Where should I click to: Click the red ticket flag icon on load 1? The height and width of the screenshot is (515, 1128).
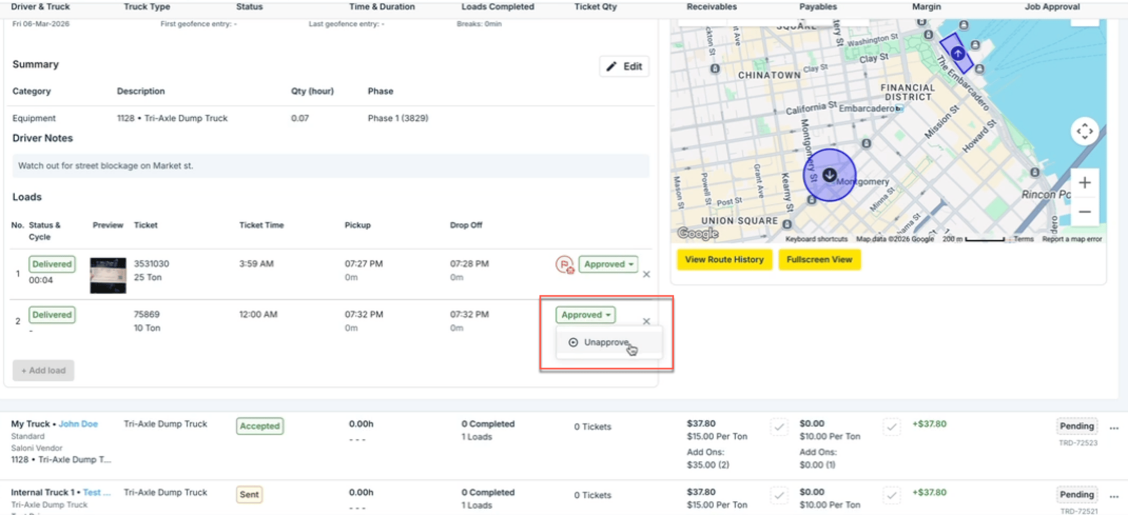(565, 264)
